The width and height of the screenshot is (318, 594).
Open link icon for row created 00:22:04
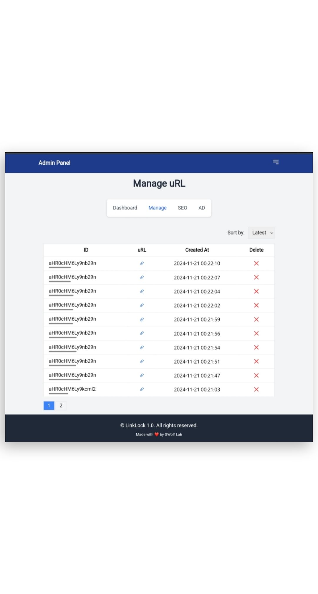[x=142, y=291]
